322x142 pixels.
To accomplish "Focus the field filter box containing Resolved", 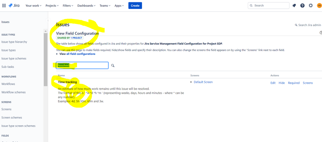I will 82,65.
